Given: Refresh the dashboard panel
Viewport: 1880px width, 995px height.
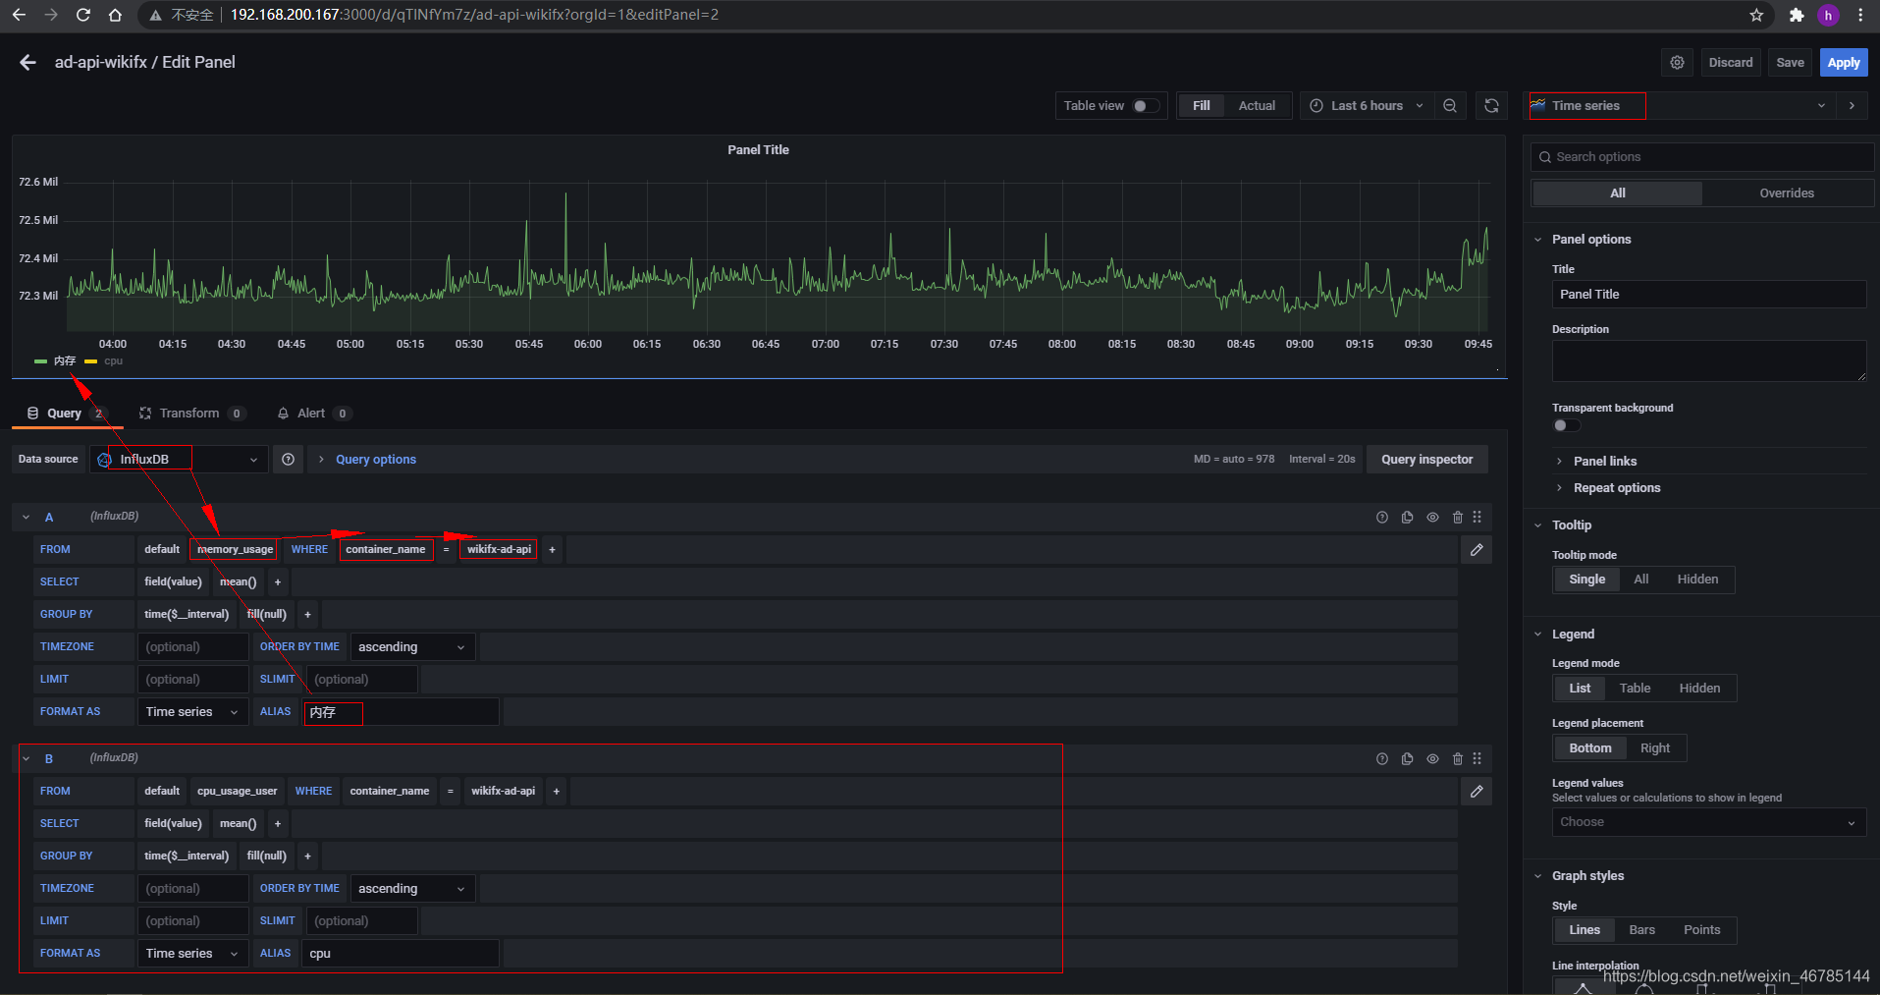Looking at the screenshot, I should point(1492,106).
